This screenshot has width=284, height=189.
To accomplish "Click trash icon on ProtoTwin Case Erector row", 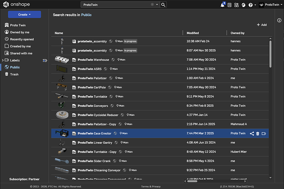I will coord(258,134).
